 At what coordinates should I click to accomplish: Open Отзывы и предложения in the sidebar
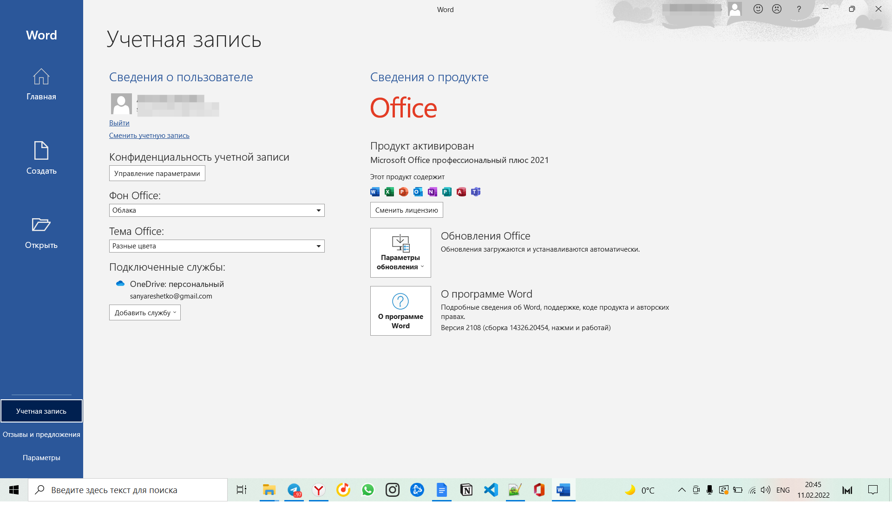pyautogui.click(x=41, y=435)
